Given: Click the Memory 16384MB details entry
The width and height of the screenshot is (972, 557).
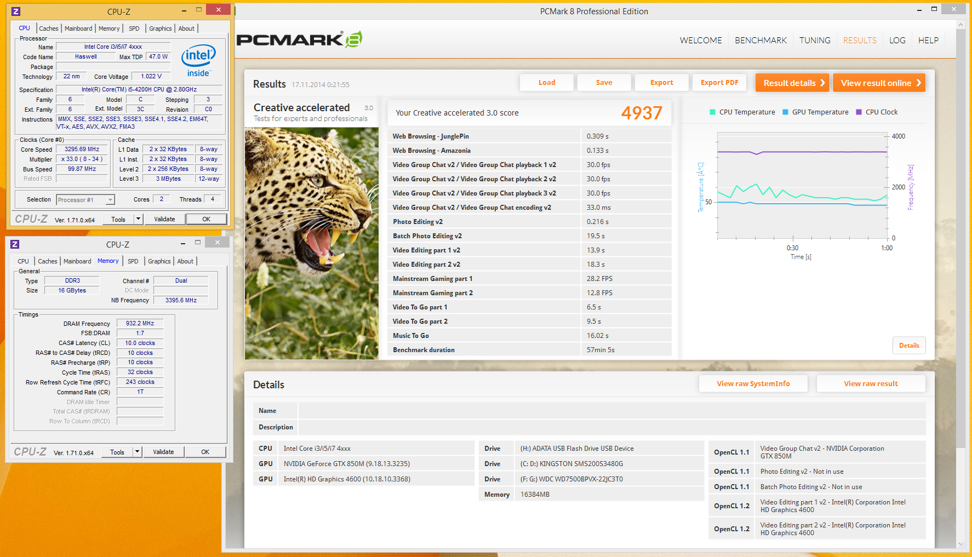Looking at the screenshot, I should point(591,495).
